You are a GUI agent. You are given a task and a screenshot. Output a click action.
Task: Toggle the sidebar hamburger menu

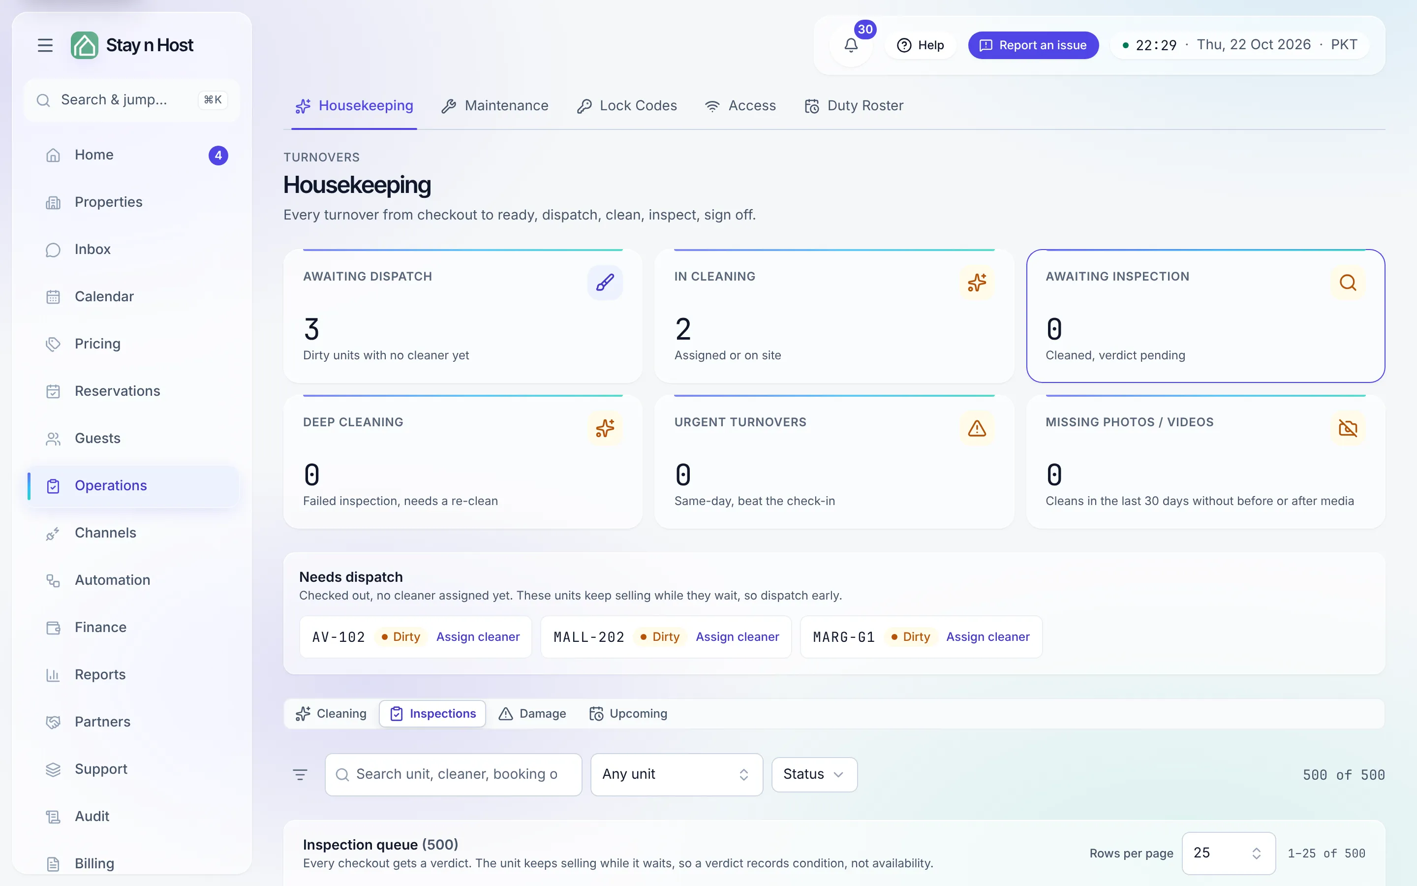[x=45, y=45]
